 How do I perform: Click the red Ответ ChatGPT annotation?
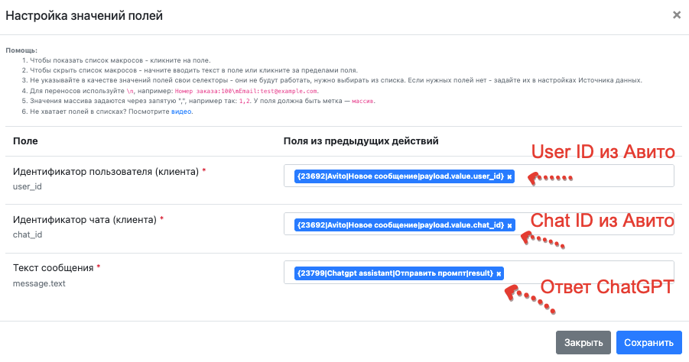point(607,287)
